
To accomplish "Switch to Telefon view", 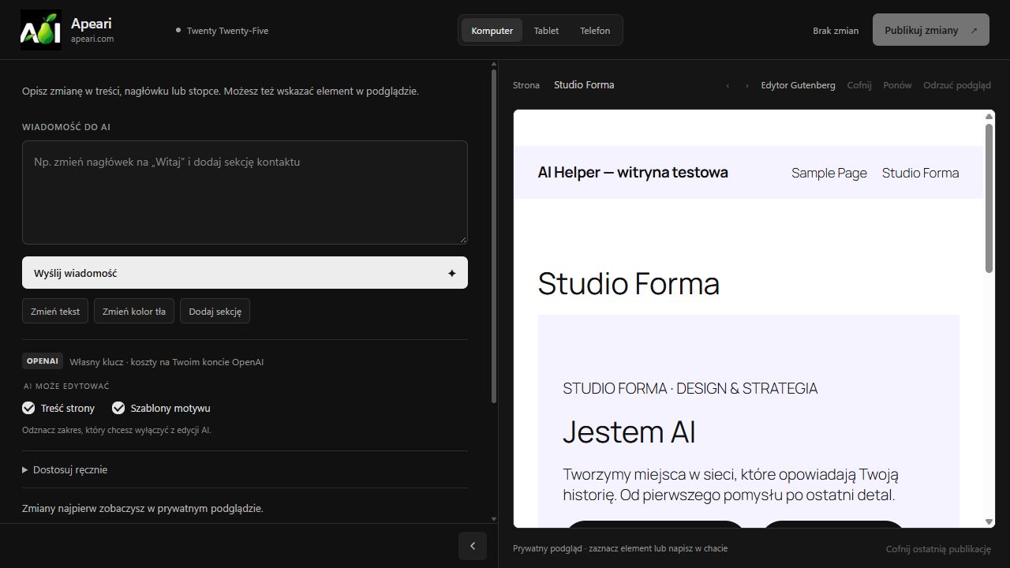I will point(595,30).
